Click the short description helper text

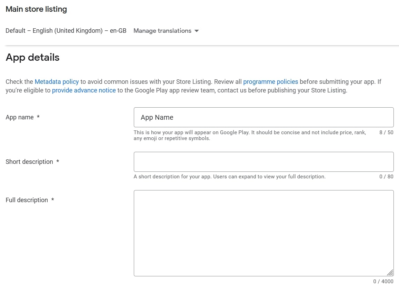click(230, 177)
